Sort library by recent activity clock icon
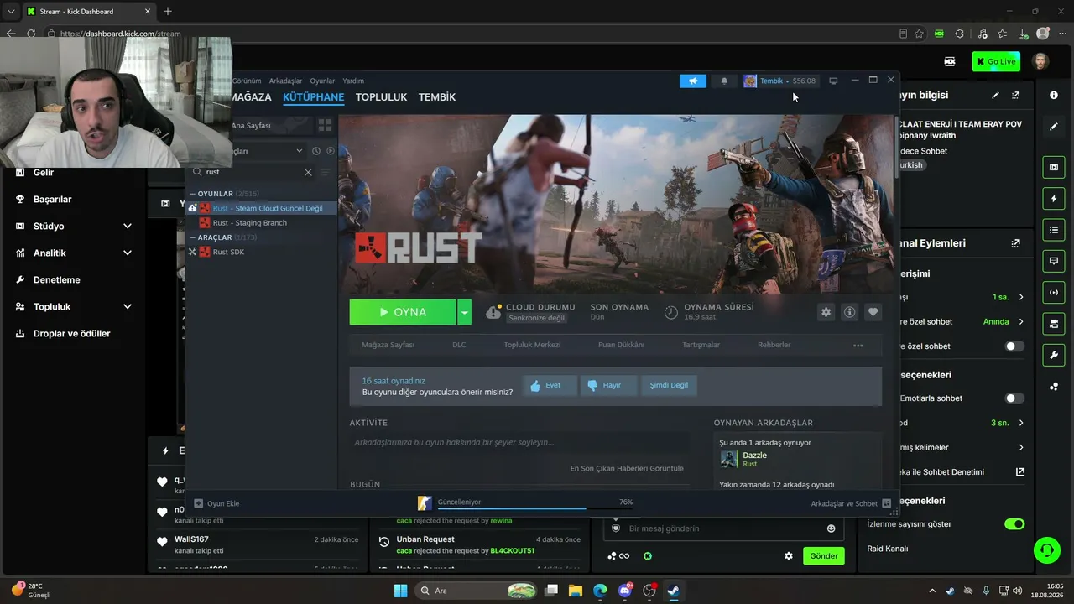1074x604 pixels. [316, 151]
